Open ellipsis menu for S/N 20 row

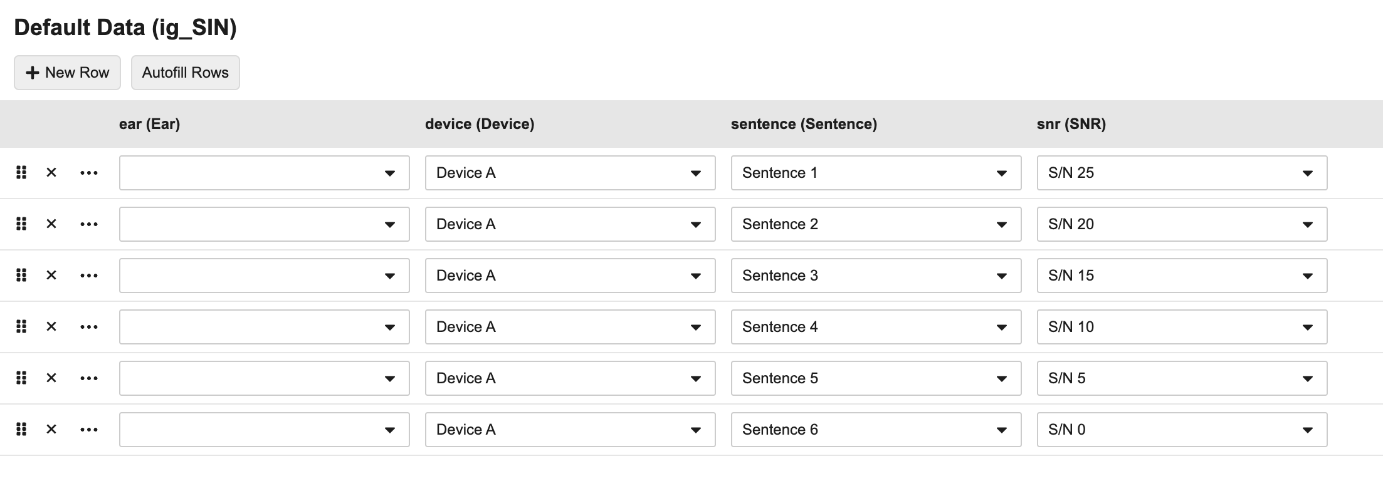point(89,224)
